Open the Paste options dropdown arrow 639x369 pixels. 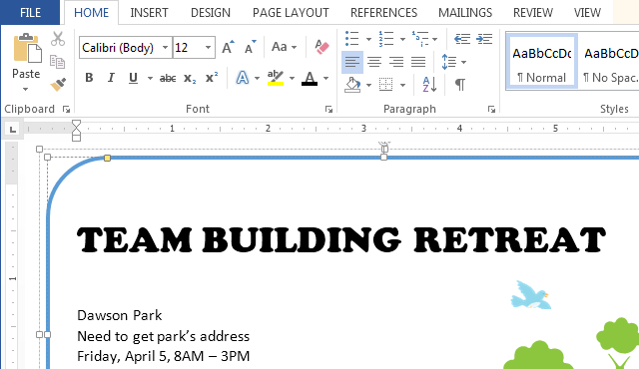coord(26,89)
